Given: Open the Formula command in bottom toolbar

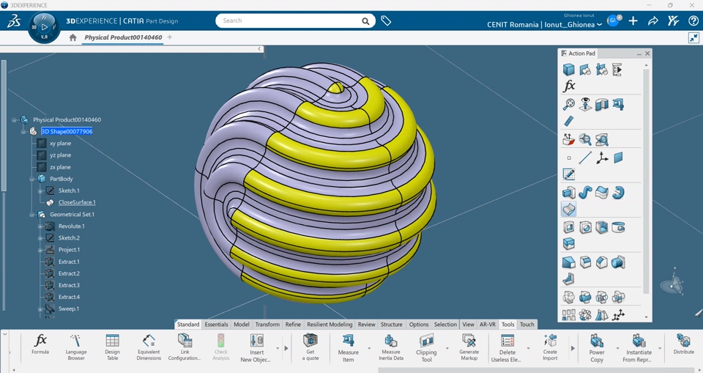Looking at the screenshot, I should pyautogui.click(x=40, y=344).
